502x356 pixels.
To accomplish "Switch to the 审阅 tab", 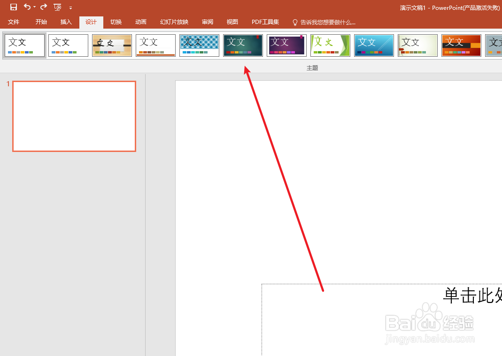I will pos(208,22).
